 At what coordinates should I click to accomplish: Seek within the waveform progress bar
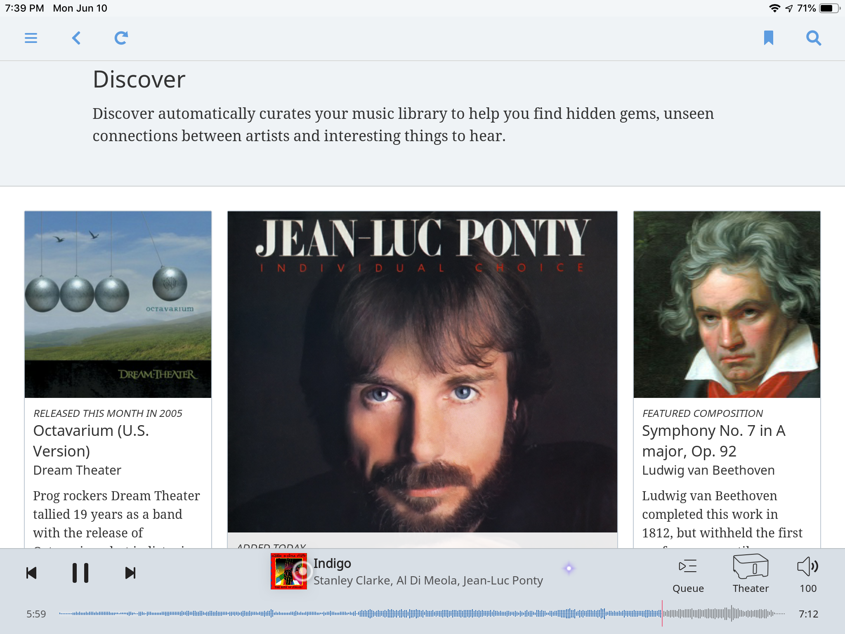(421, 614)
